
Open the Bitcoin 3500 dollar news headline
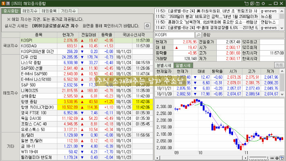click(x=213, y=17)
